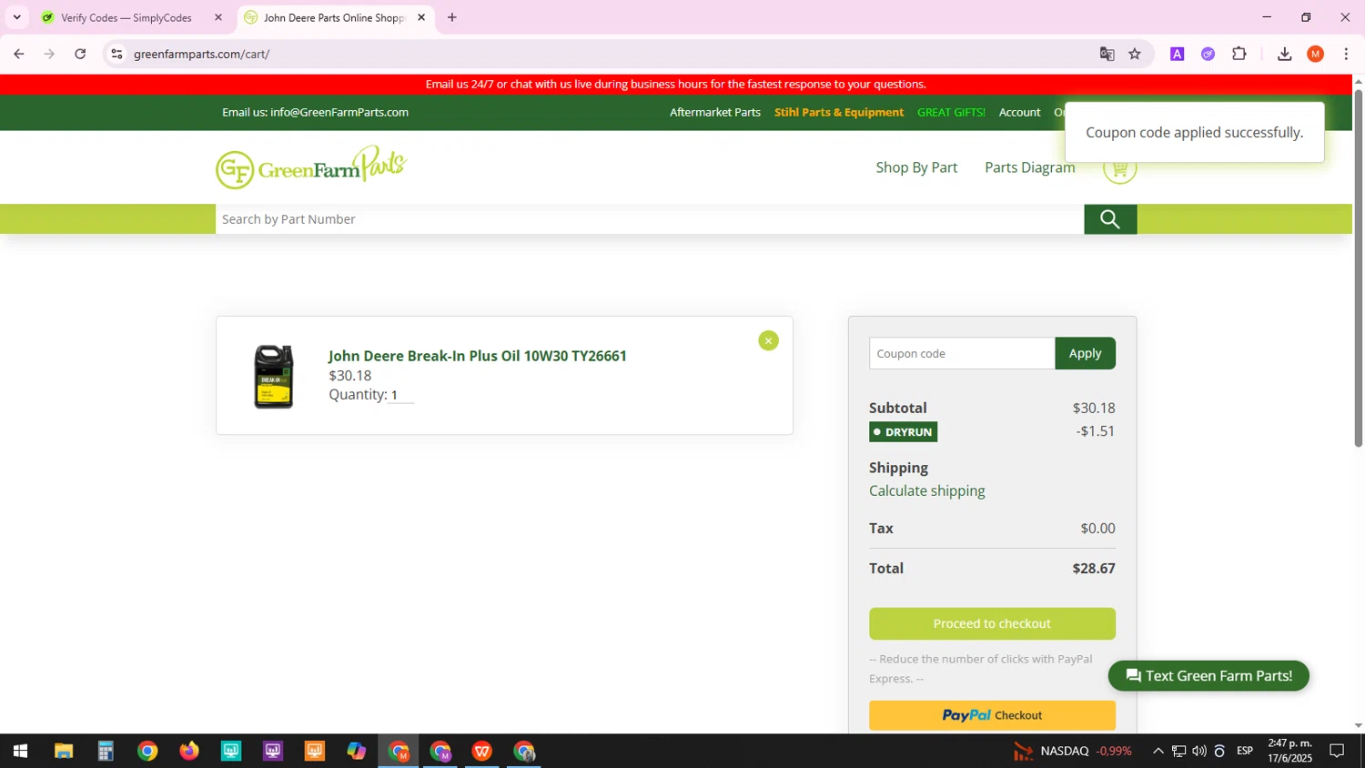Screen dimensions: 1365x768
Task: Open the Chrome downloads icon
Action: 1284,54
